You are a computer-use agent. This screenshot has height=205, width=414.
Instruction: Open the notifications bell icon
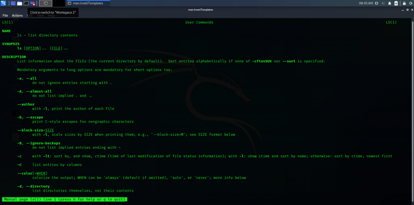pos(390,3)
